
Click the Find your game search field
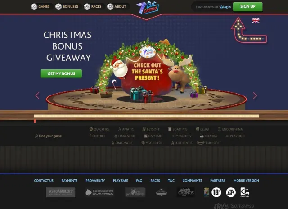pyautogui.click(x=48, y=136)
